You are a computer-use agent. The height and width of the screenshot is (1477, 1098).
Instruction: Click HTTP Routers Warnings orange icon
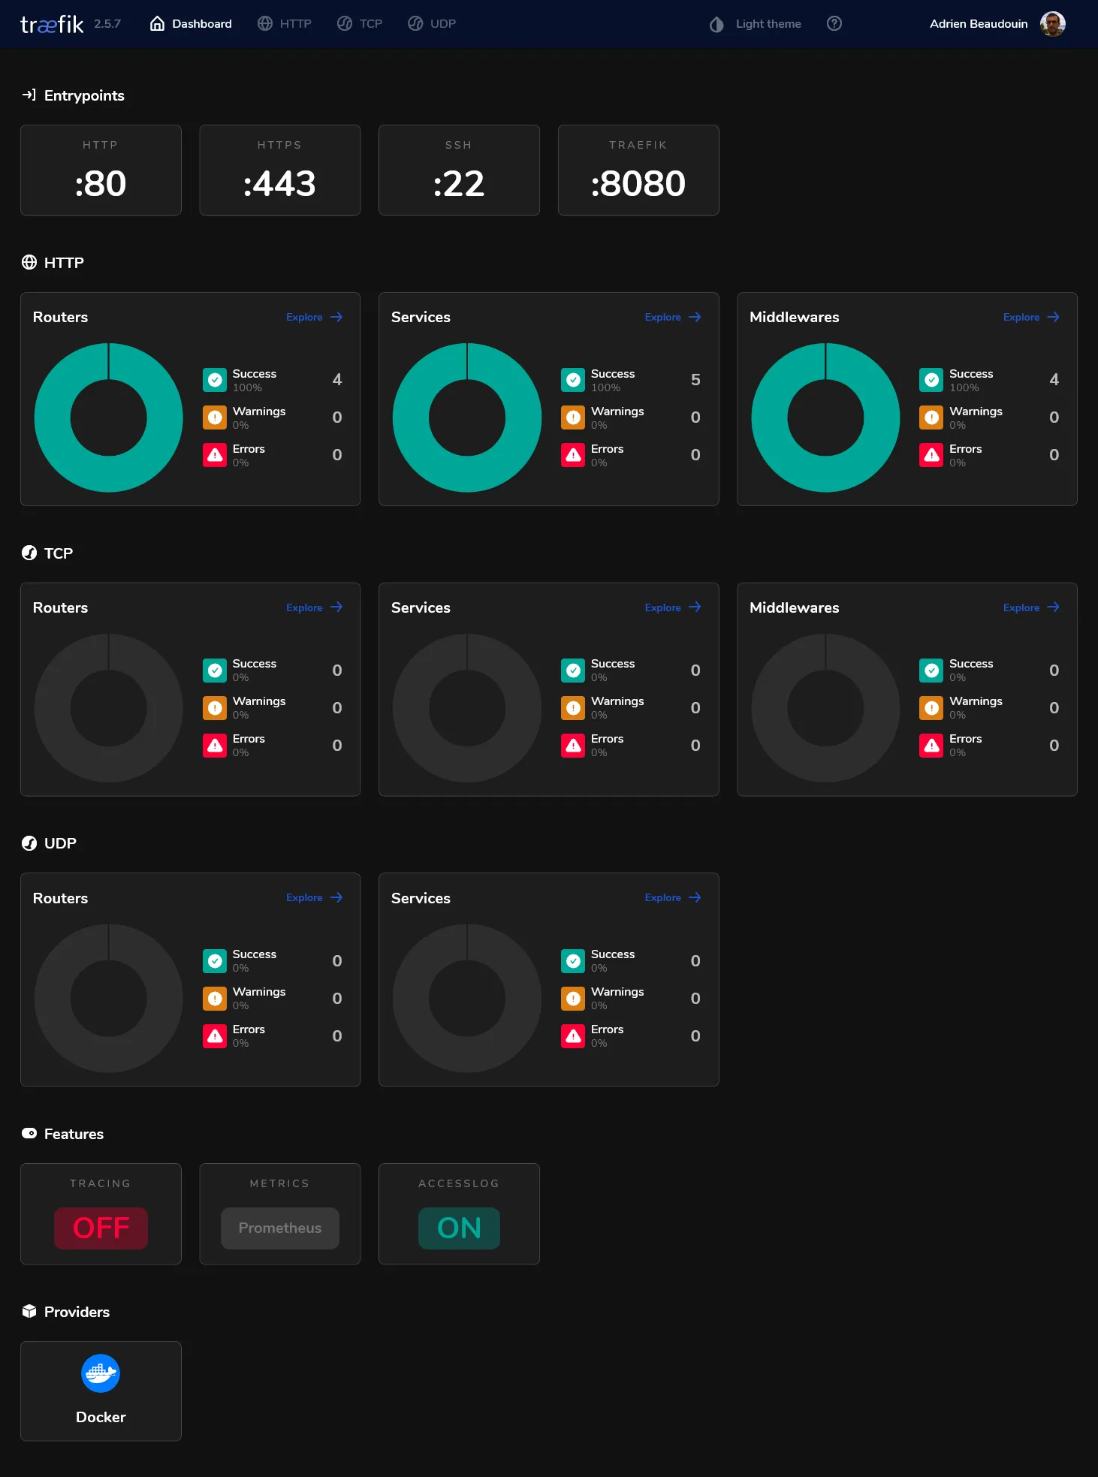215,417
